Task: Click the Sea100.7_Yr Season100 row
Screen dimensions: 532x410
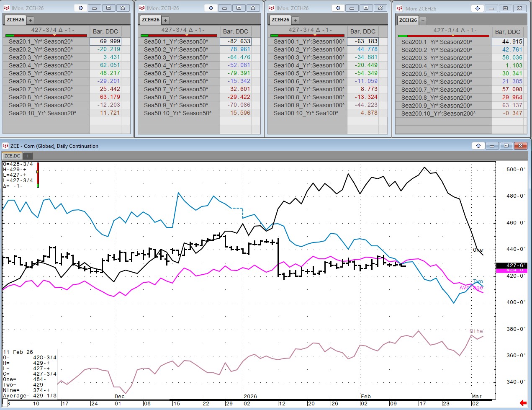Action: pyautogui.click(x=310, y=89)
